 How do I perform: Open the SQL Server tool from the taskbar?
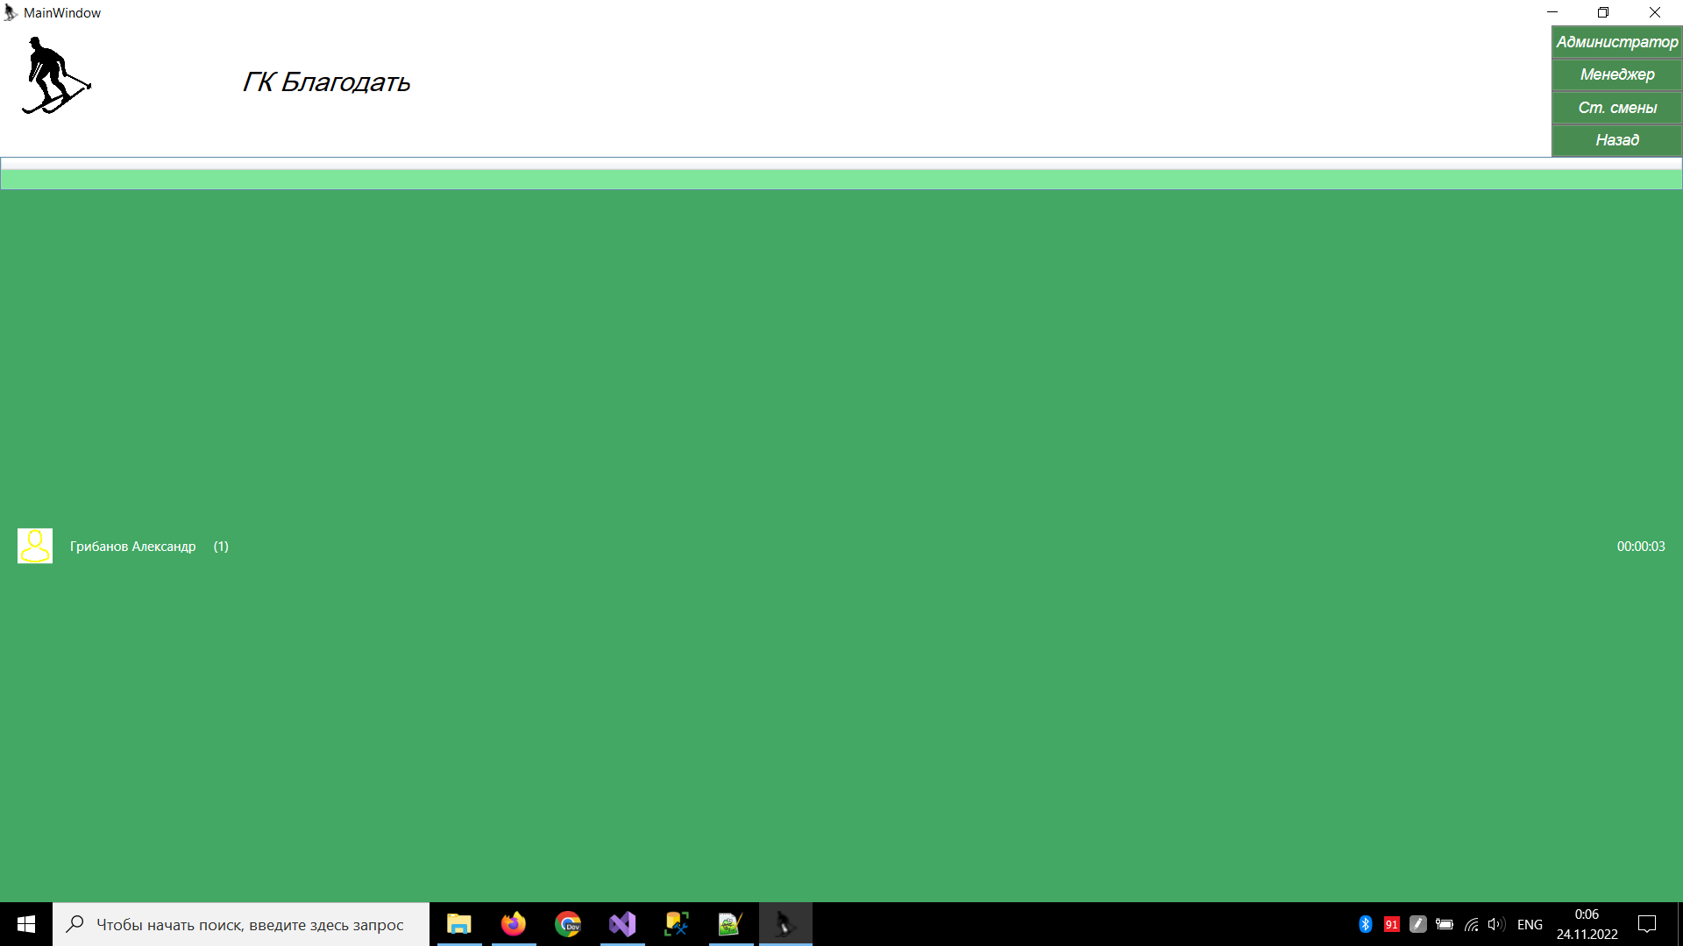pyautogui.click(x=676, y=924)
